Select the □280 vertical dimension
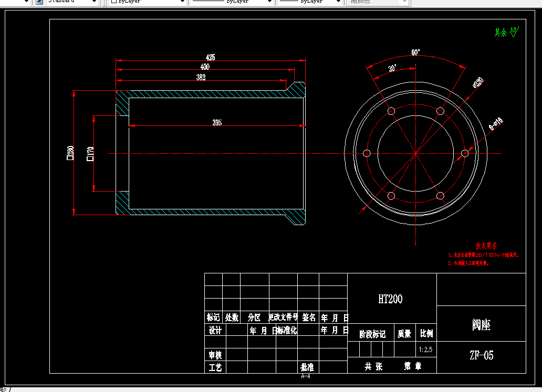This screenshot has height=392, width=542. [x=70, y=153]
